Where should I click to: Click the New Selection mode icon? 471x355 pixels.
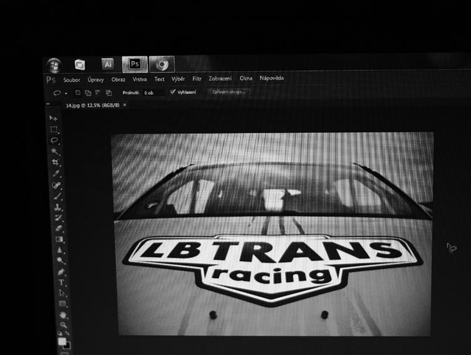coord(78,93)
